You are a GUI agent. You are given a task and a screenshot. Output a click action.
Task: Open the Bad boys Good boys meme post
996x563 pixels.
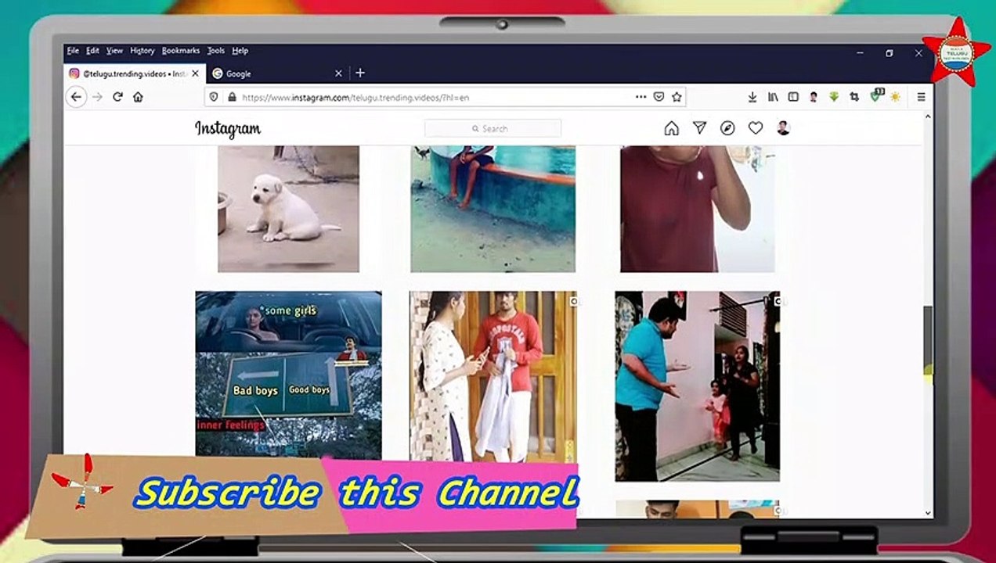tap(288, 375)
